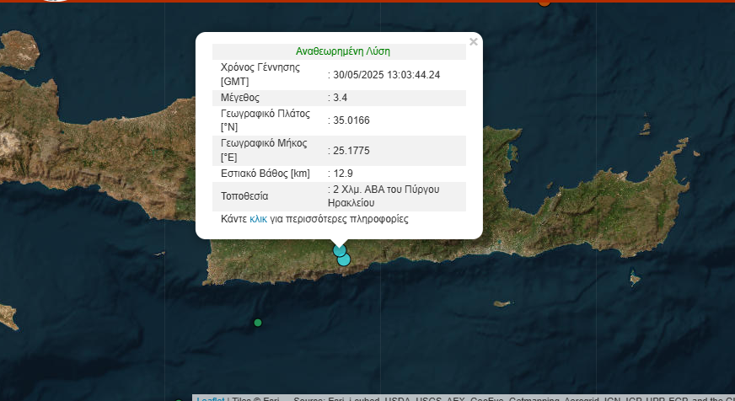Image resolution: width=735 pixels, height=401 pixels.
Task: Open the 'κλικ' link for more information
Action: pyautogui.click(x=258, y=218)
